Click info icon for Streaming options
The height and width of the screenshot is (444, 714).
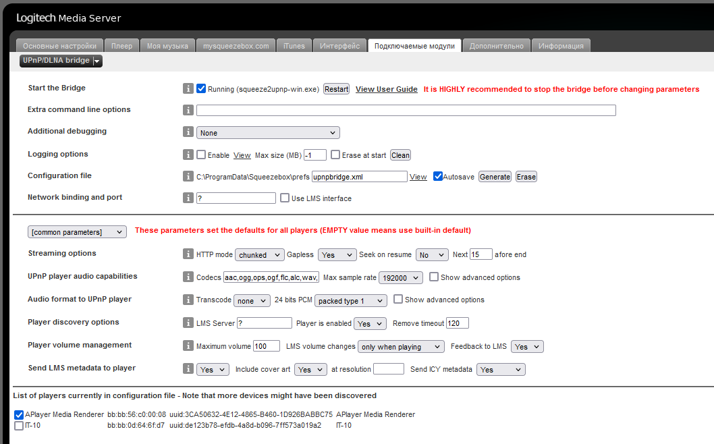click(x=188, y=254)
